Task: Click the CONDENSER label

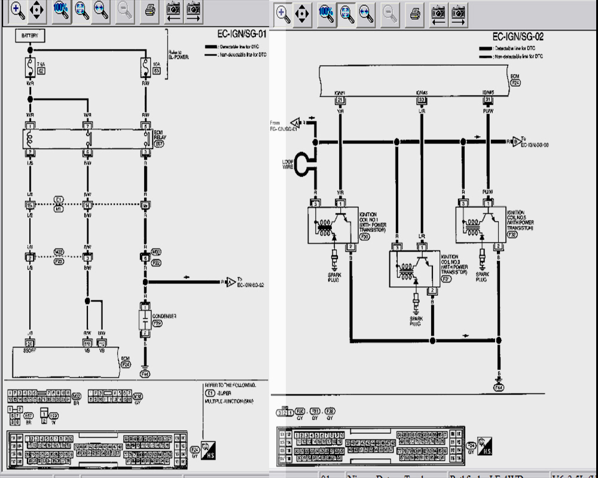Action: tap(164, 317)
